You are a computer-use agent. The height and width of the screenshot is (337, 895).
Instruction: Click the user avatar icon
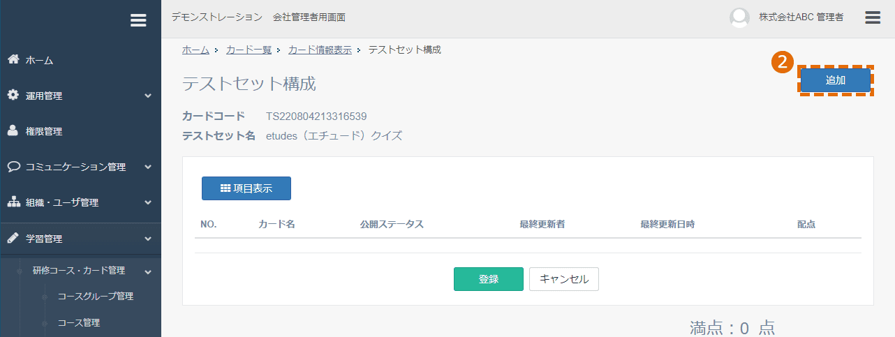click(739, 17)
